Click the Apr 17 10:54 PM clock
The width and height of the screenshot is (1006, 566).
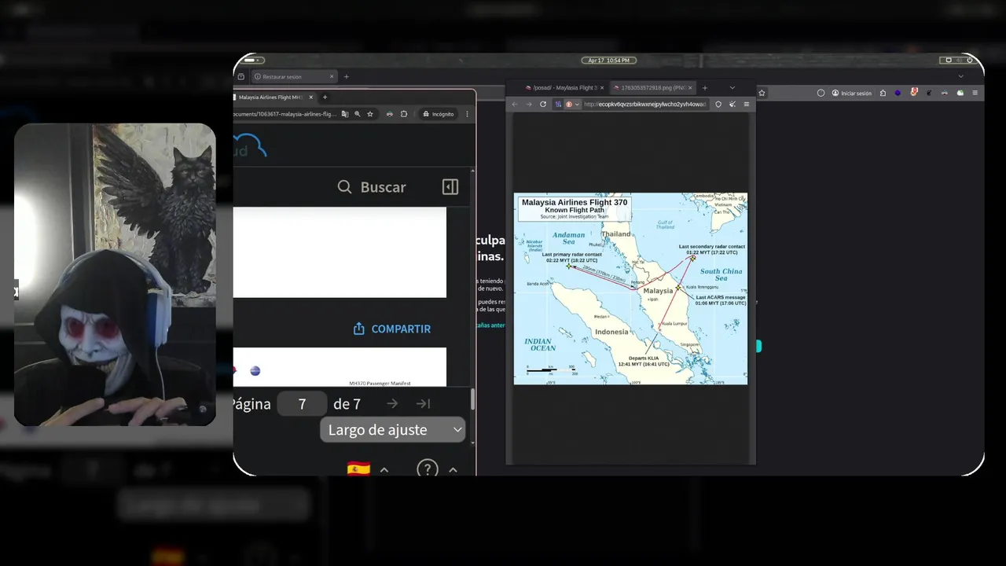(x=609, y=61)
